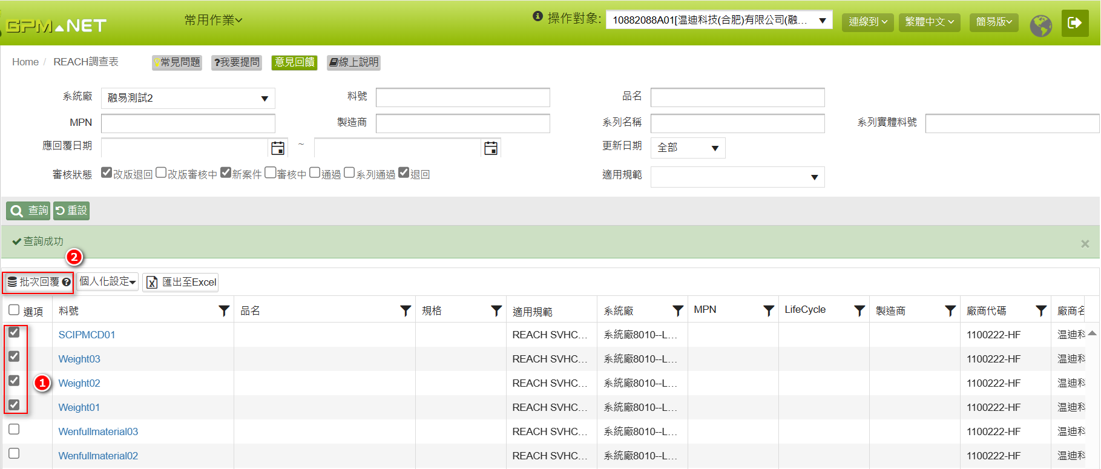Viewport: 1101px width, 469px height.
Task: Filter the 系統廠 column
Action: click(678, 310)
